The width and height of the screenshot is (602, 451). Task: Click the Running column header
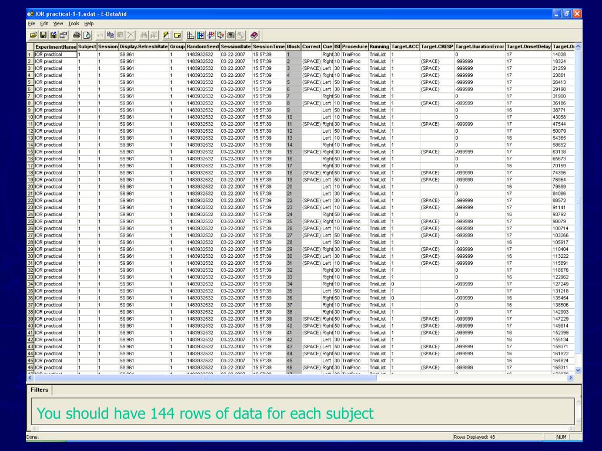[x=379, y=47]
